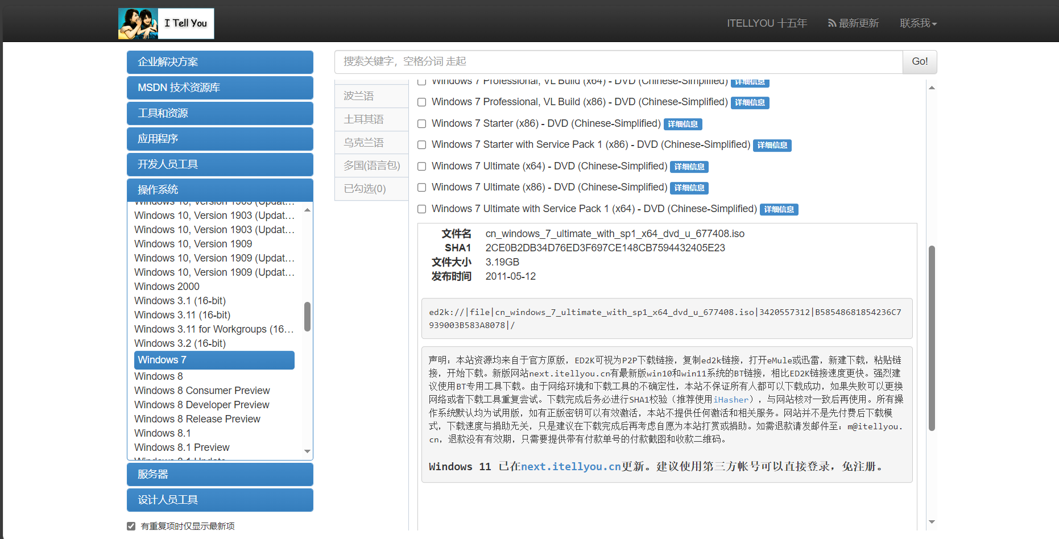Check Windows 7 Ultimate with Service Pack 1 (x64)
The height and width of the screenshot is (539, 1059).
(422, 209)
